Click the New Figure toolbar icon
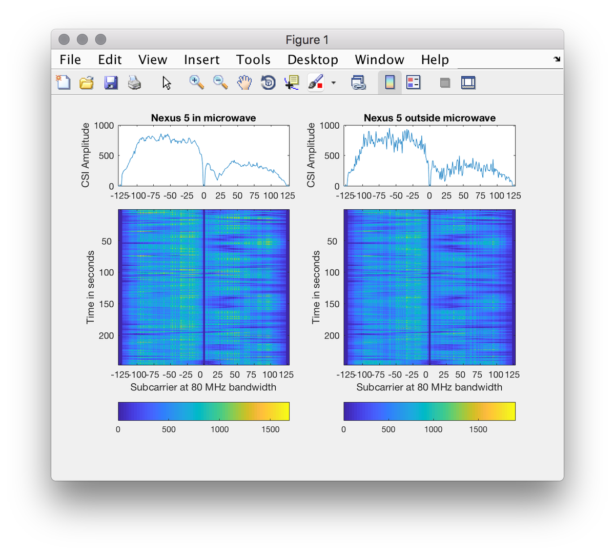 tap(63, 82)
